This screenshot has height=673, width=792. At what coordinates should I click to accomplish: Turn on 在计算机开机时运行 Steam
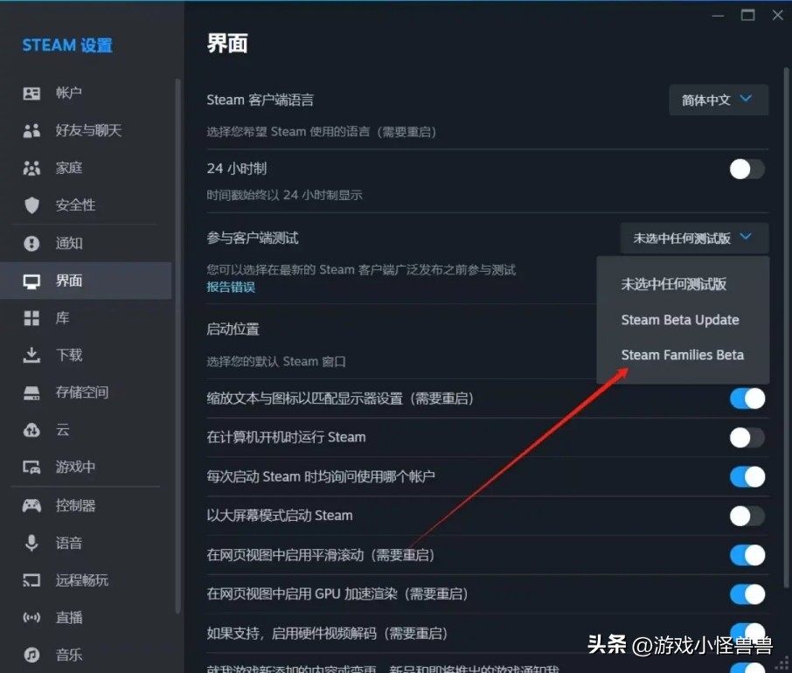tap(747, 437)
